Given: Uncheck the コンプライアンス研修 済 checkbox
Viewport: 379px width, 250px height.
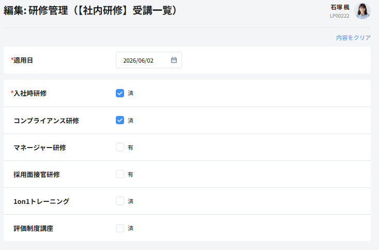Looking at the screenshot, I should (120, 120).
